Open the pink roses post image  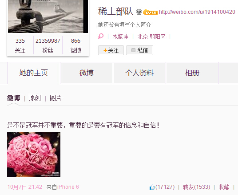[x=34, y=154]
